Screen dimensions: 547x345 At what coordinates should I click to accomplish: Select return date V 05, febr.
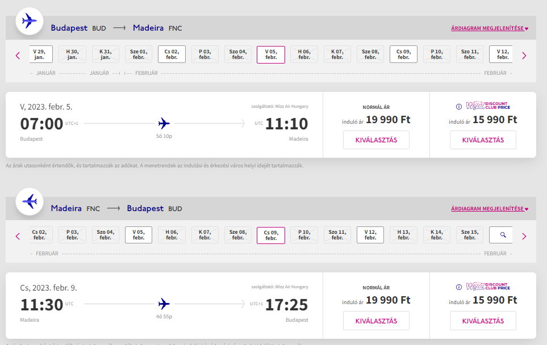click(x=139, y=235)
